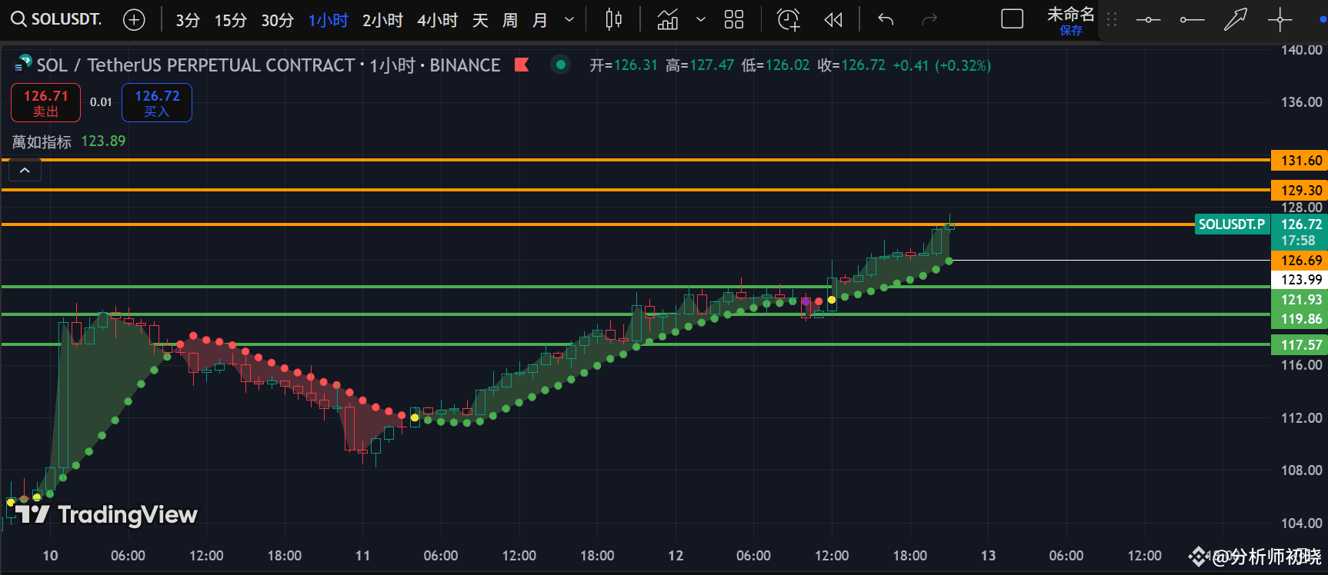Switch to the weekly 周 timeframe
The image size is (1328, 575).
510,20
